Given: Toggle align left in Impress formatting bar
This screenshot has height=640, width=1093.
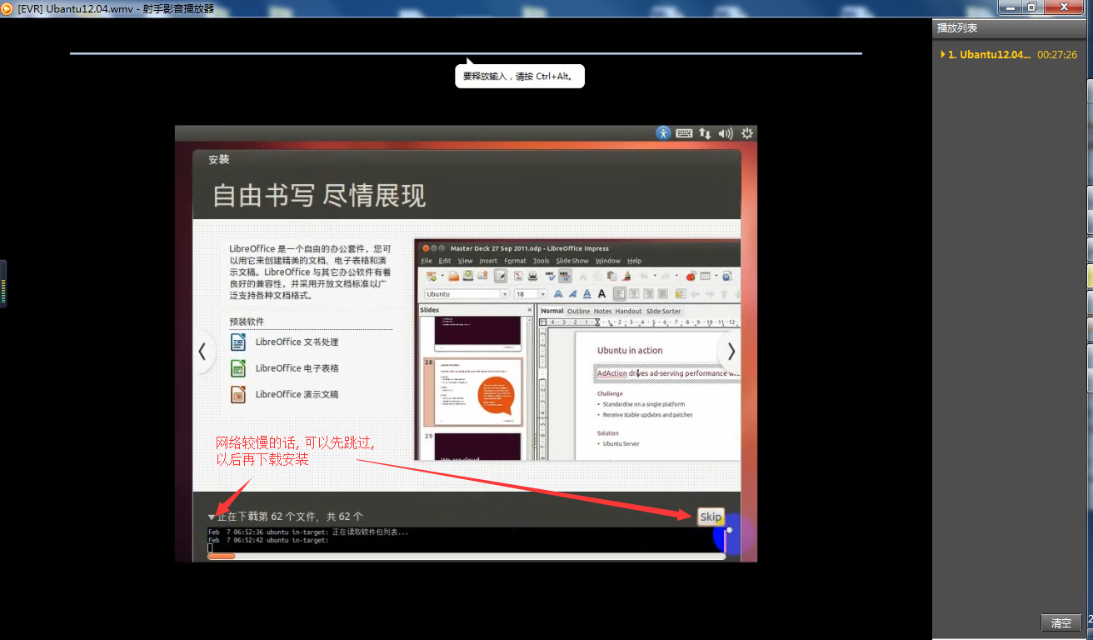Looking at the screenshot, I should tap(620, 294).
